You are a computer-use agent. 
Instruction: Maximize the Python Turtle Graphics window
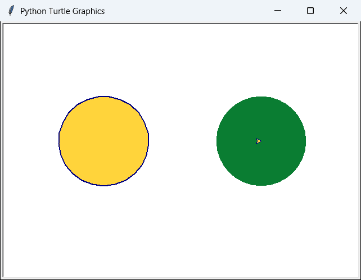click(x=310, y=11)
